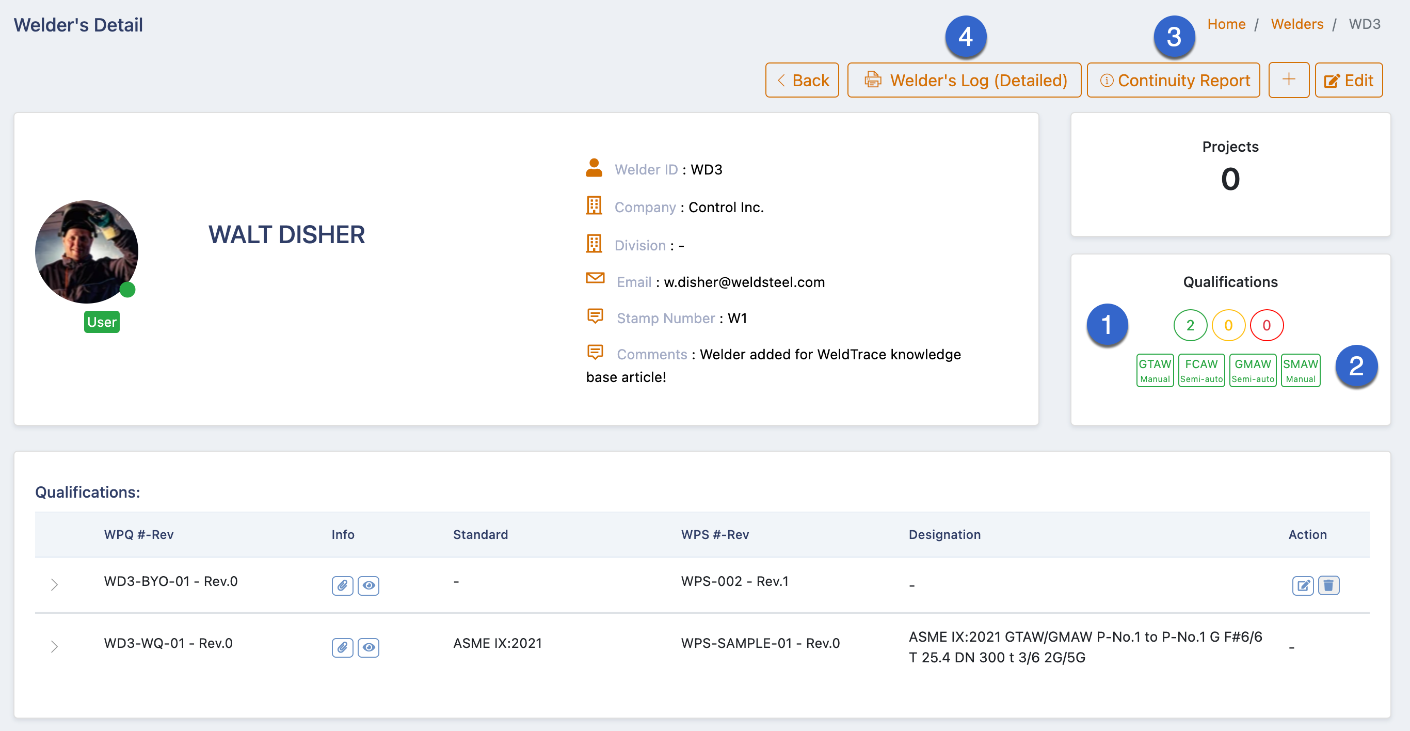Click WD3-WQ-01 - Rev.0 cell
Screen dimensions: 1410x731
coord(168,643)
